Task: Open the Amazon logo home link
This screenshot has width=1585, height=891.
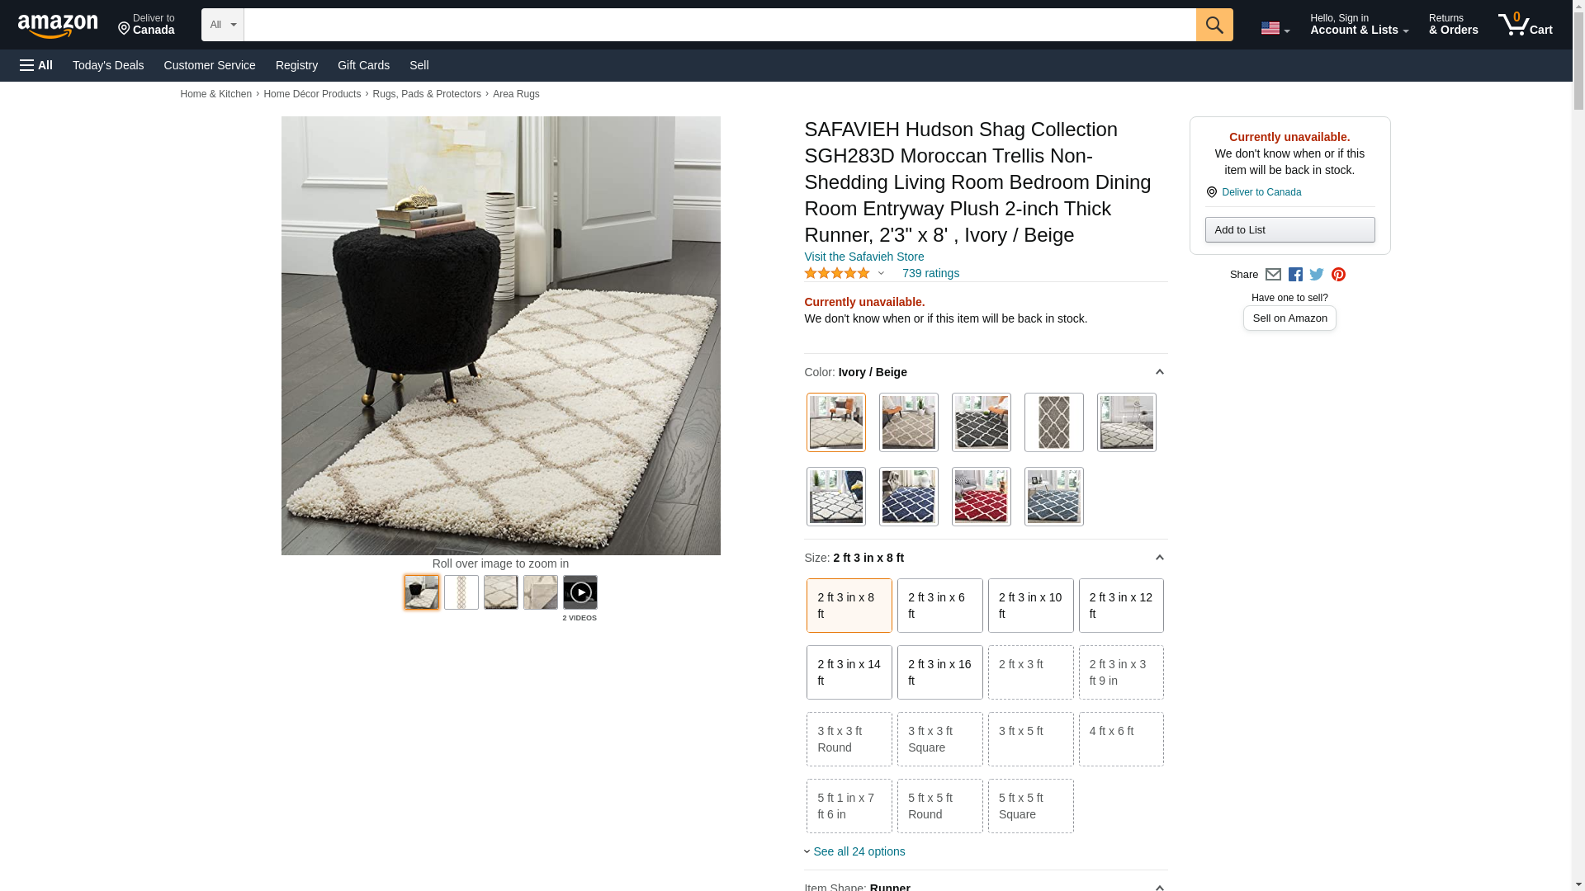Action: coord(58,26)
